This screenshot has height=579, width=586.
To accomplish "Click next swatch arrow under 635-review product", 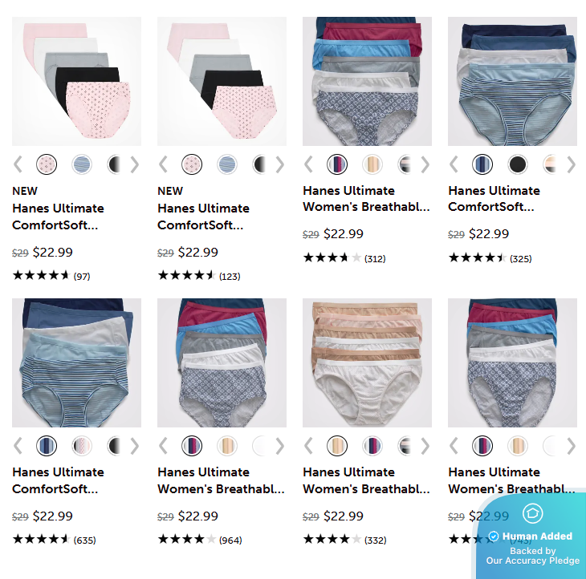I will pyautogui.click(x=135, y=446).
